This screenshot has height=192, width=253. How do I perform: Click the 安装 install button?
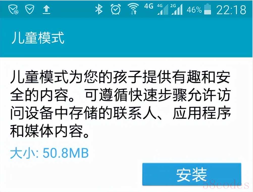(192, 174)
